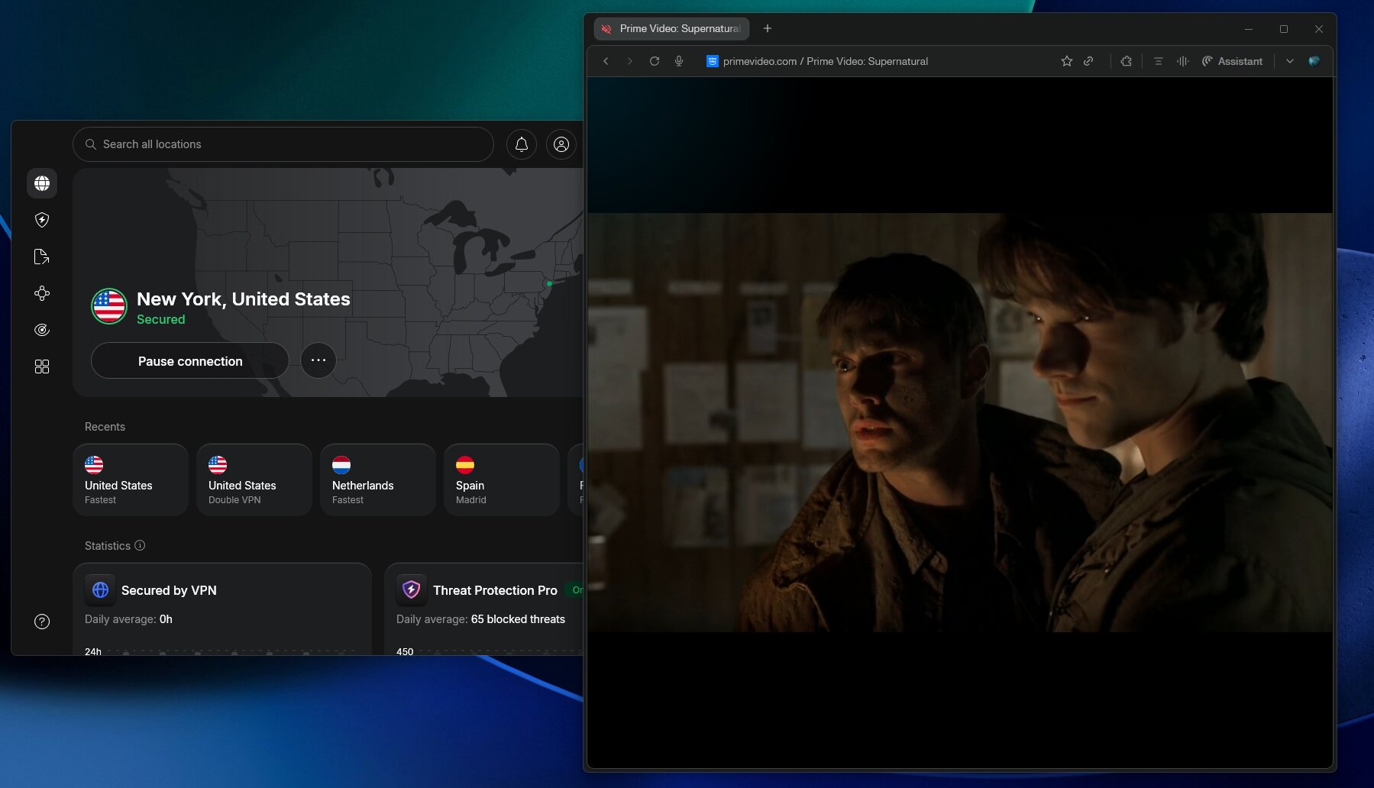Click the Secured by VPN card title
The width and height of the screenshot is (1374, 788).
pos(169,590)
